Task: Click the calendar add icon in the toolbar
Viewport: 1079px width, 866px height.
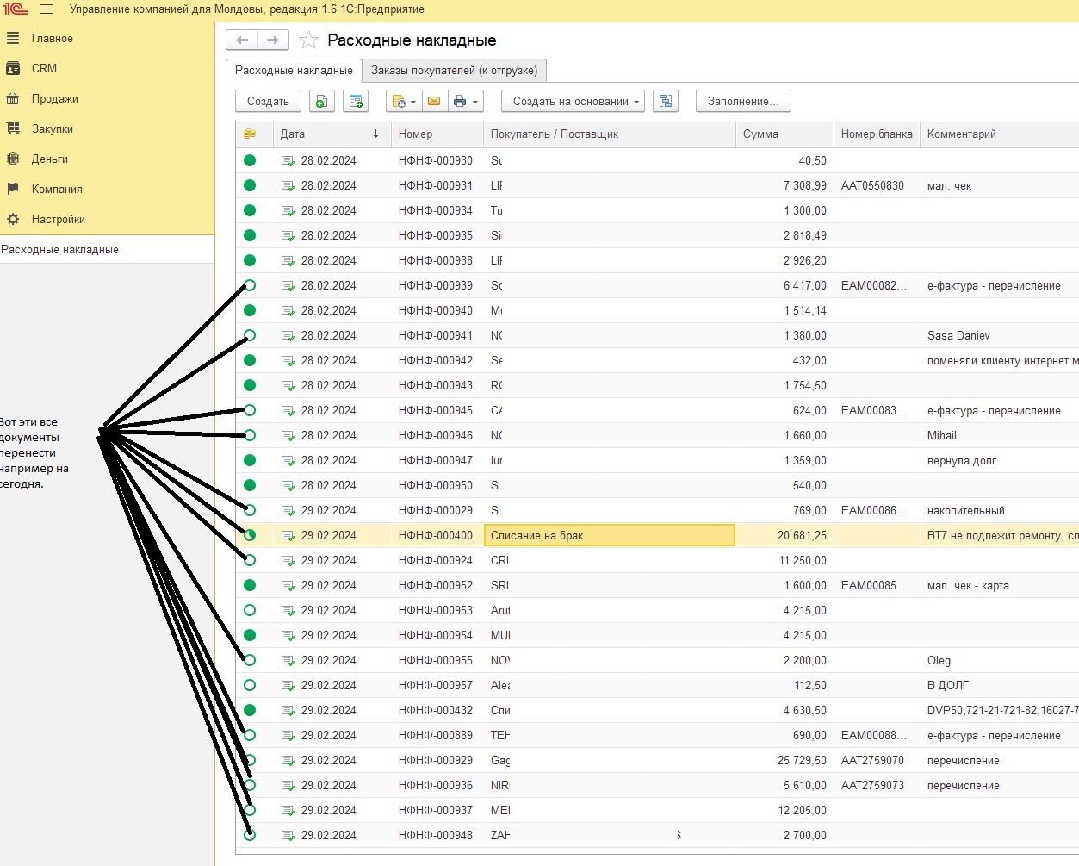Action: point(355,102)
